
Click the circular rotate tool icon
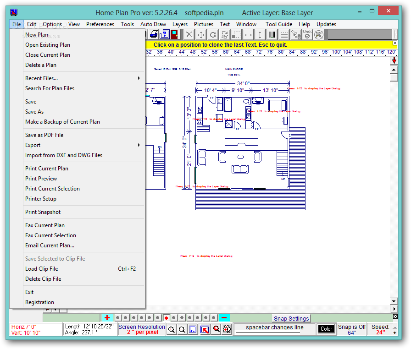[213, 34]
